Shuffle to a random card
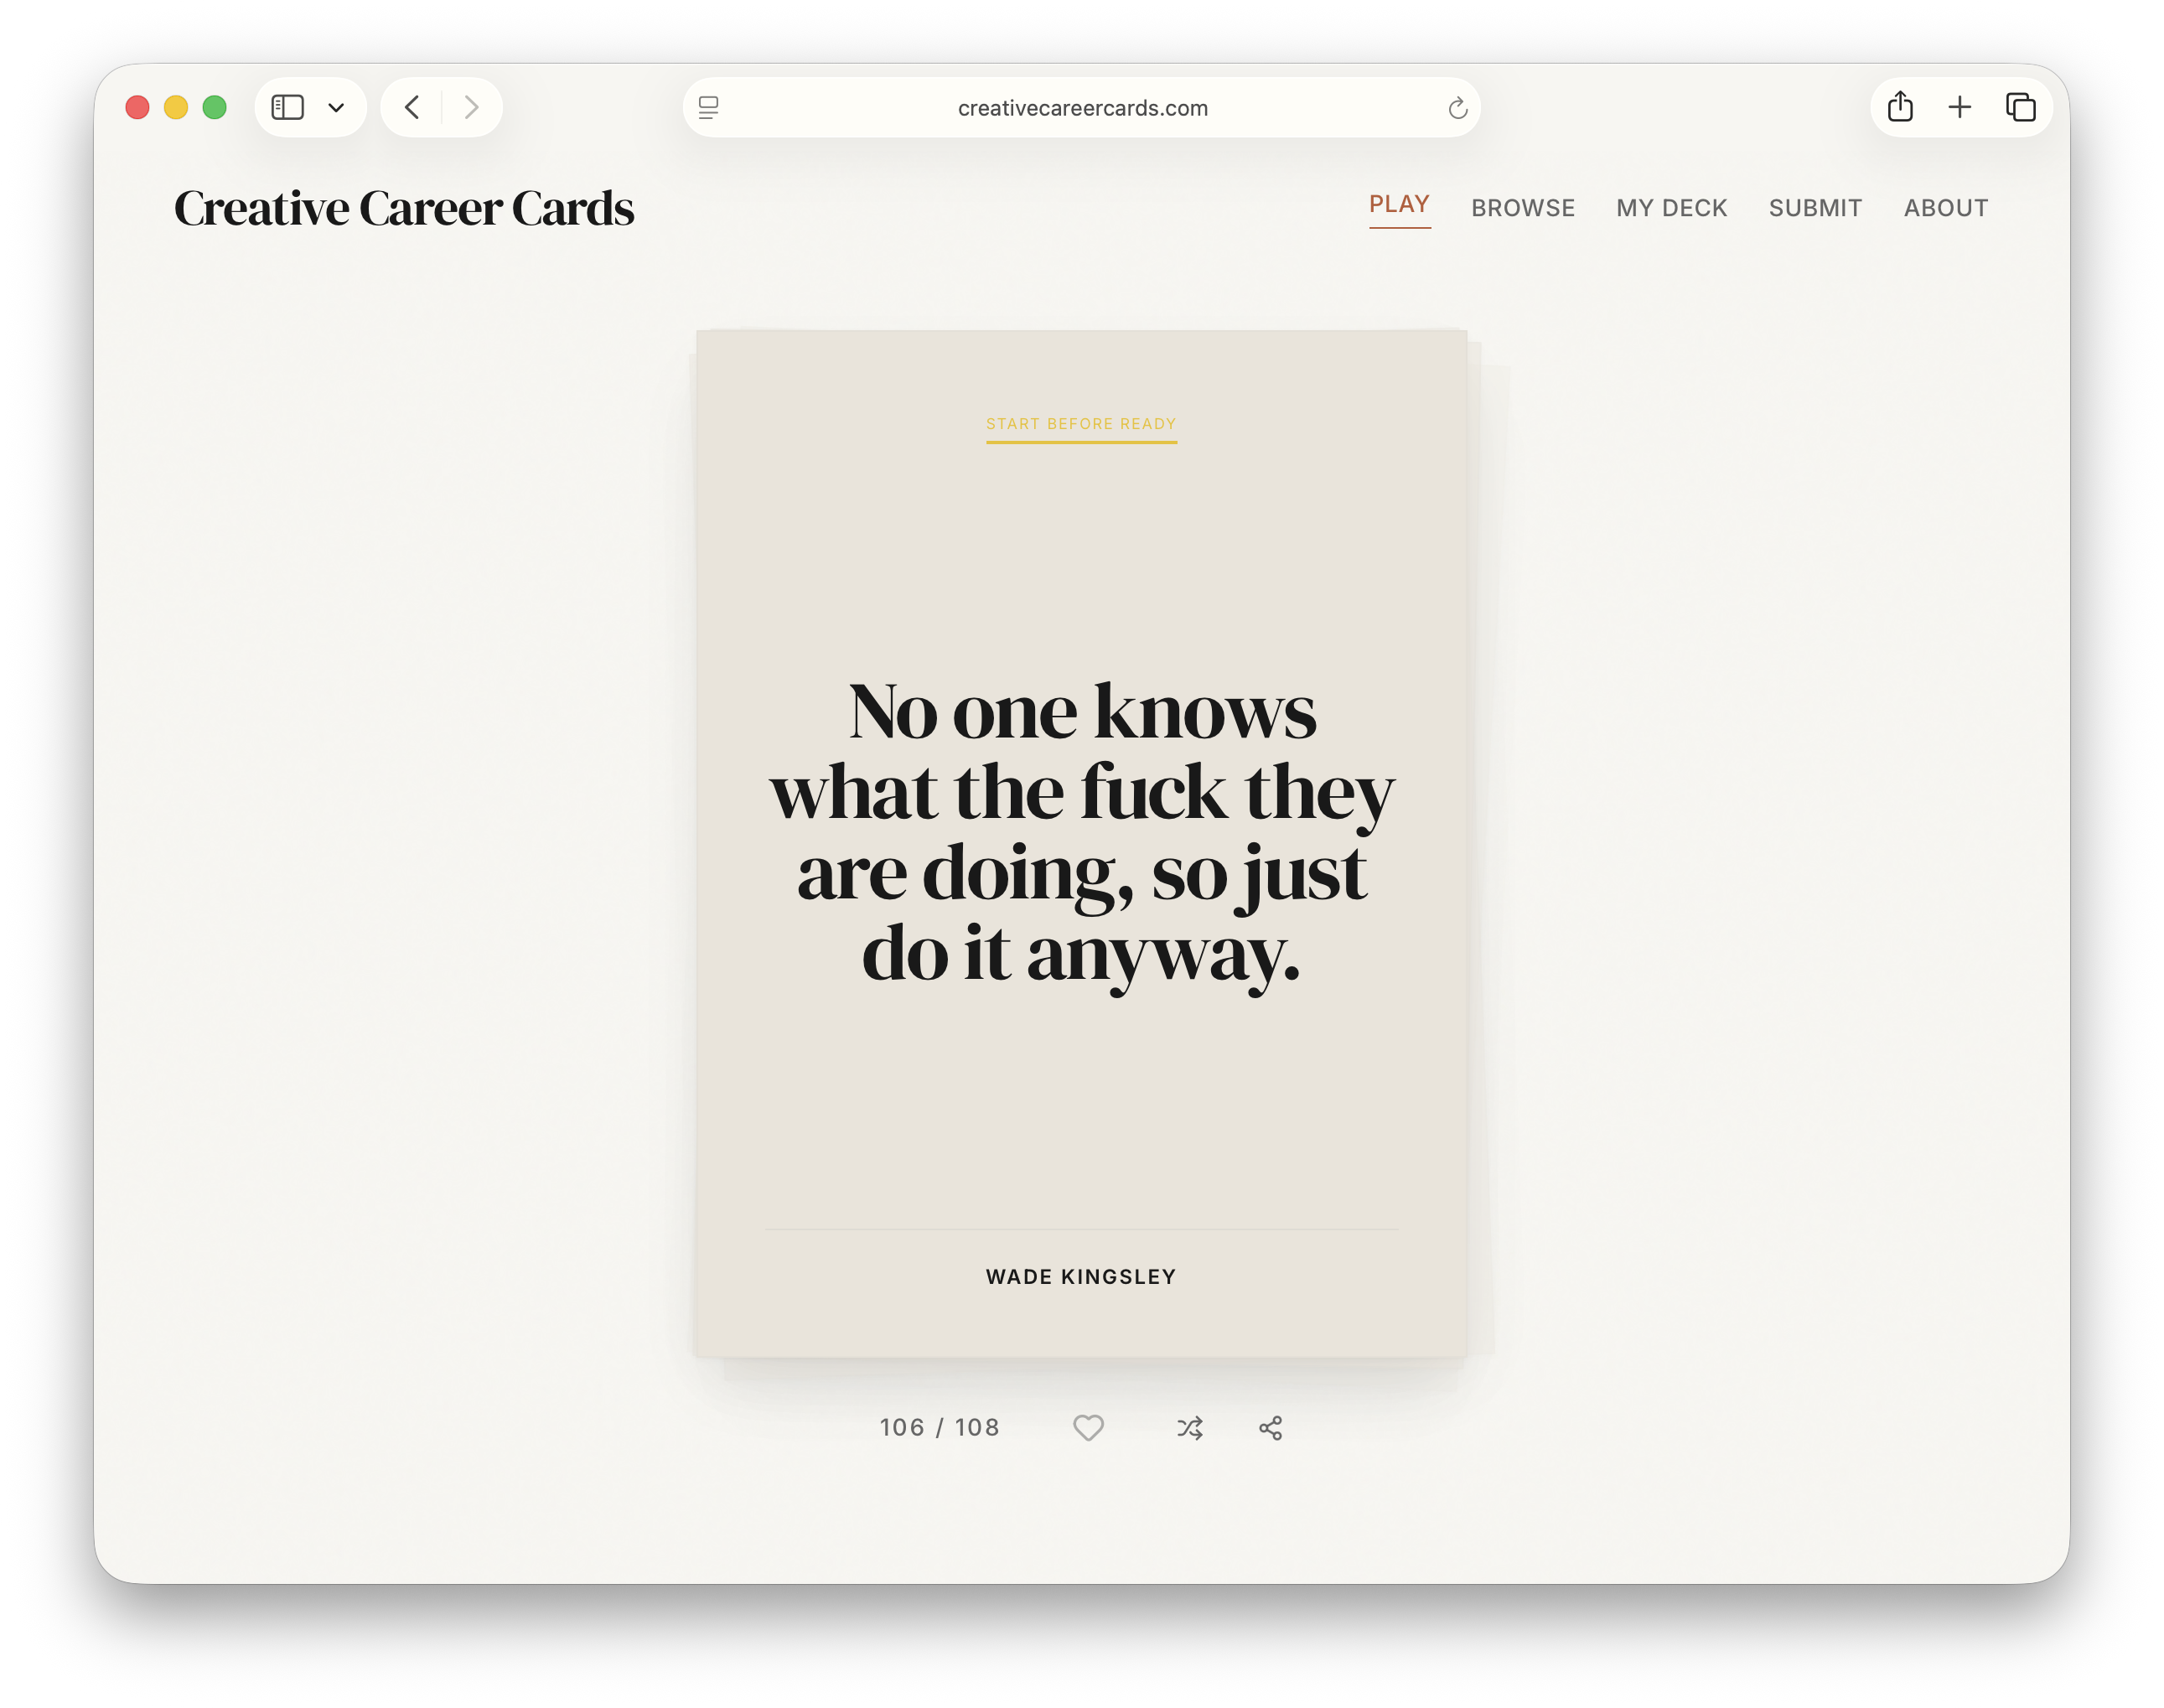Viewport: 2164px width, 1708px height. (x=1190, y=1428)
